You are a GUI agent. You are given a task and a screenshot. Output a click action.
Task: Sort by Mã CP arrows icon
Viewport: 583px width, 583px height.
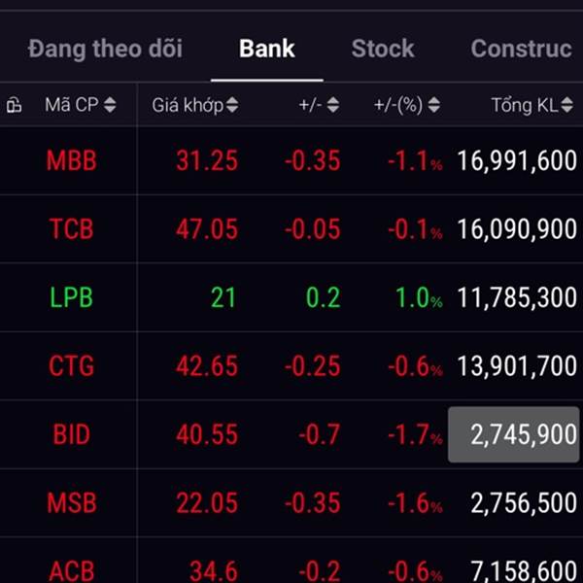tap(110, 105)
